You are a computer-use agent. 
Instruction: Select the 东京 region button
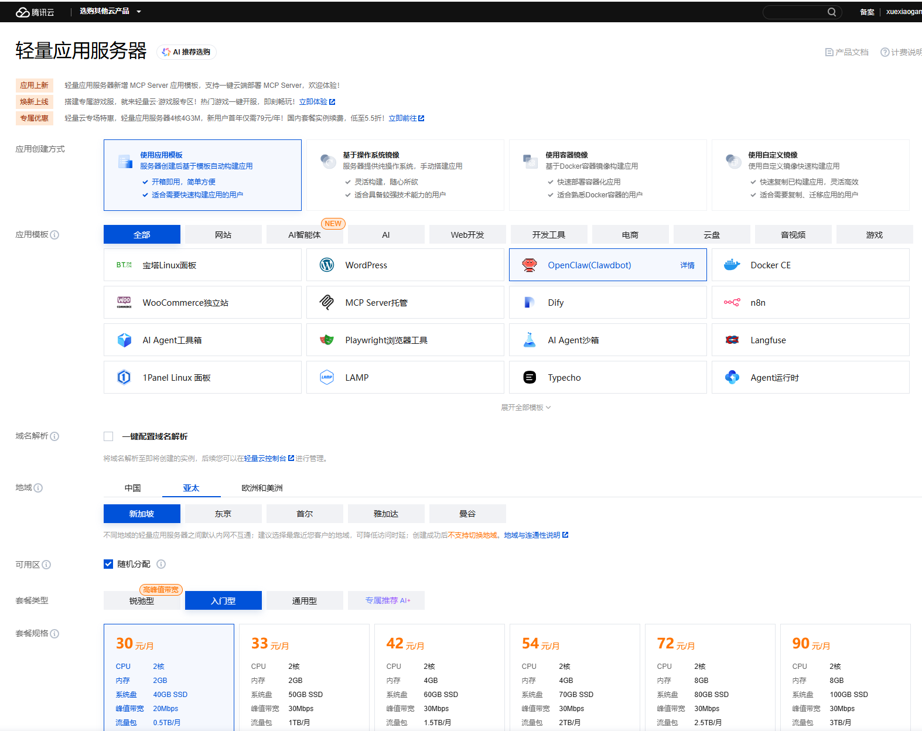(223, 514)
